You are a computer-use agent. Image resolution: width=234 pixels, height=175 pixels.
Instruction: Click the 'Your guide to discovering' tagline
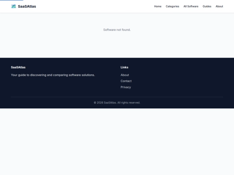click(53, 75)
